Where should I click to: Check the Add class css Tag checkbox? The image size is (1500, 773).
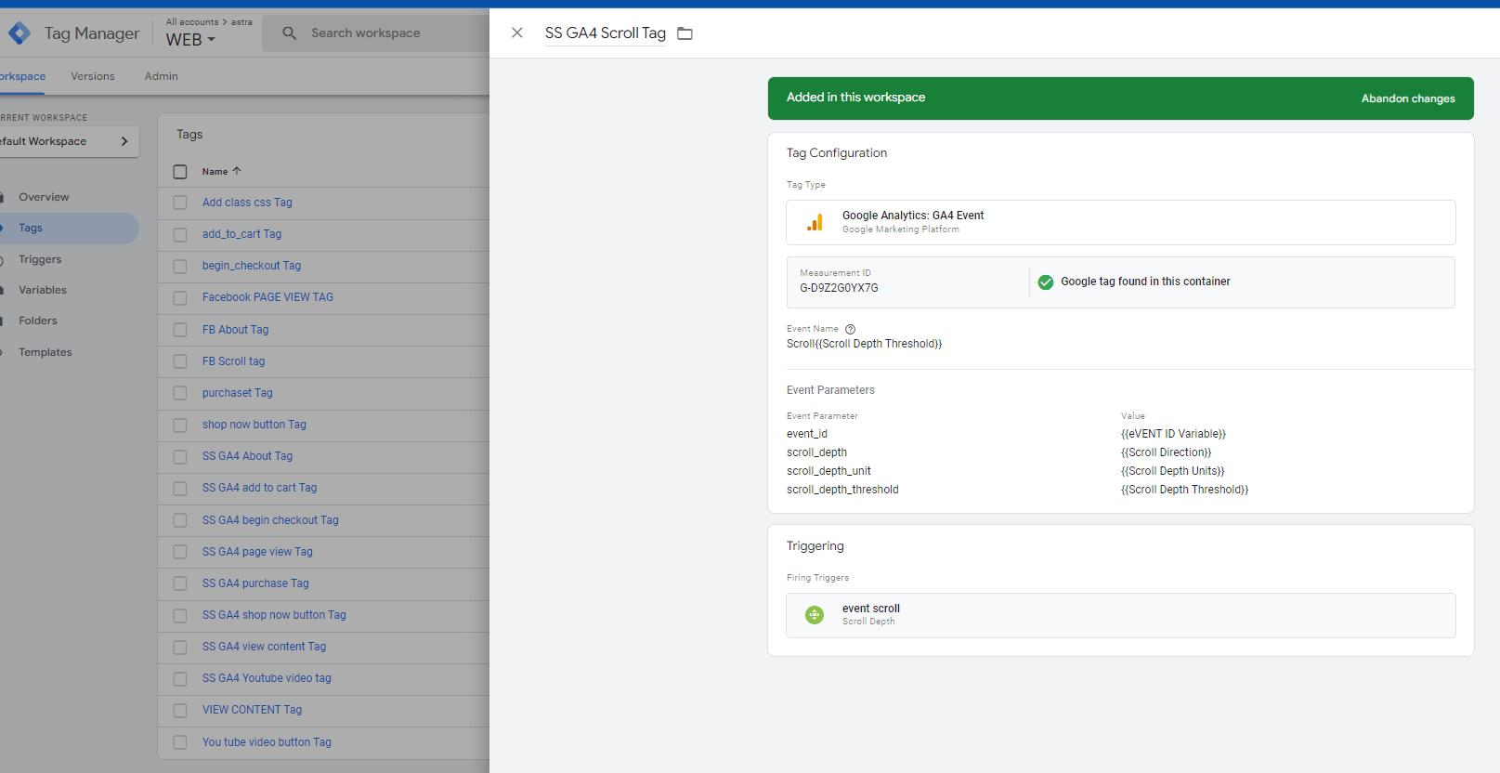(180, 203)
